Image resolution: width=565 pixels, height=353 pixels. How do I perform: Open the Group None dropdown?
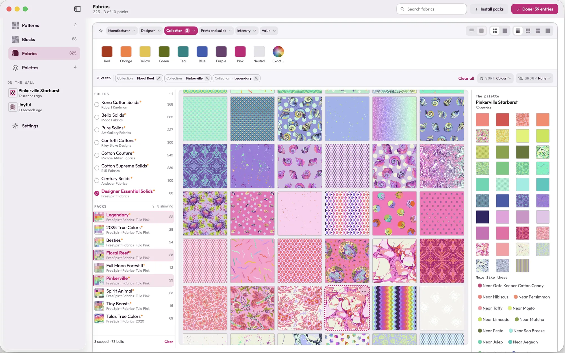pyautogui.click(x=534, y=78)
